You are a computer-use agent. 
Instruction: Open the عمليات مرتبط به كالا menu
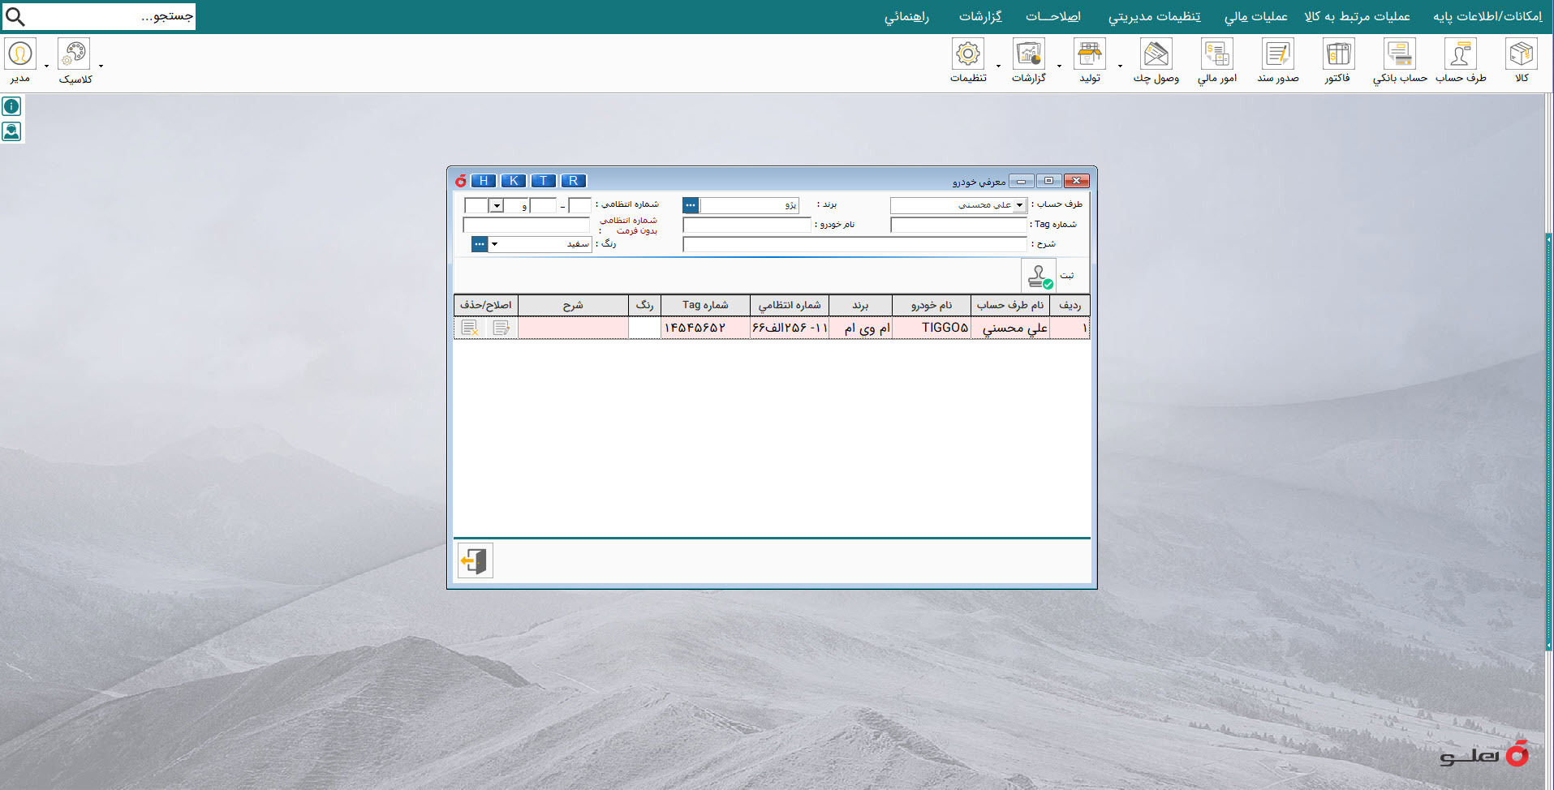(1357, 16)
